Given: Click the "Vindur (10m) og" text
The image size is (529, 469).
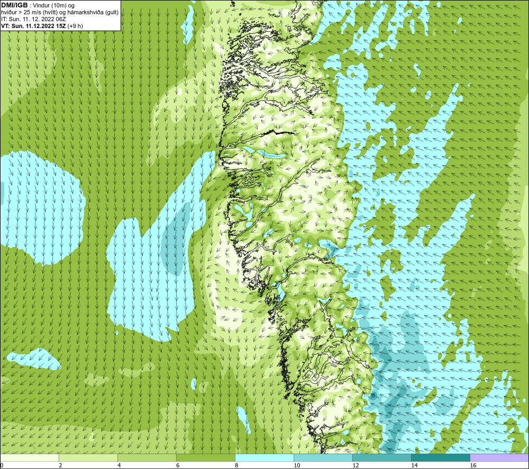Looking at the screenshot, I should point(53,6).
